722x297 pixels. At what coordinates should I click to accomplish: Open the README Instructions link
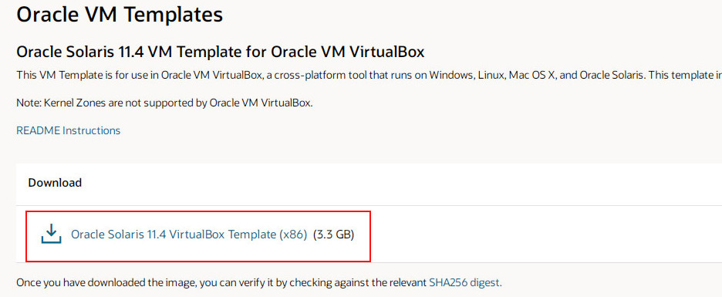point(68,130)
